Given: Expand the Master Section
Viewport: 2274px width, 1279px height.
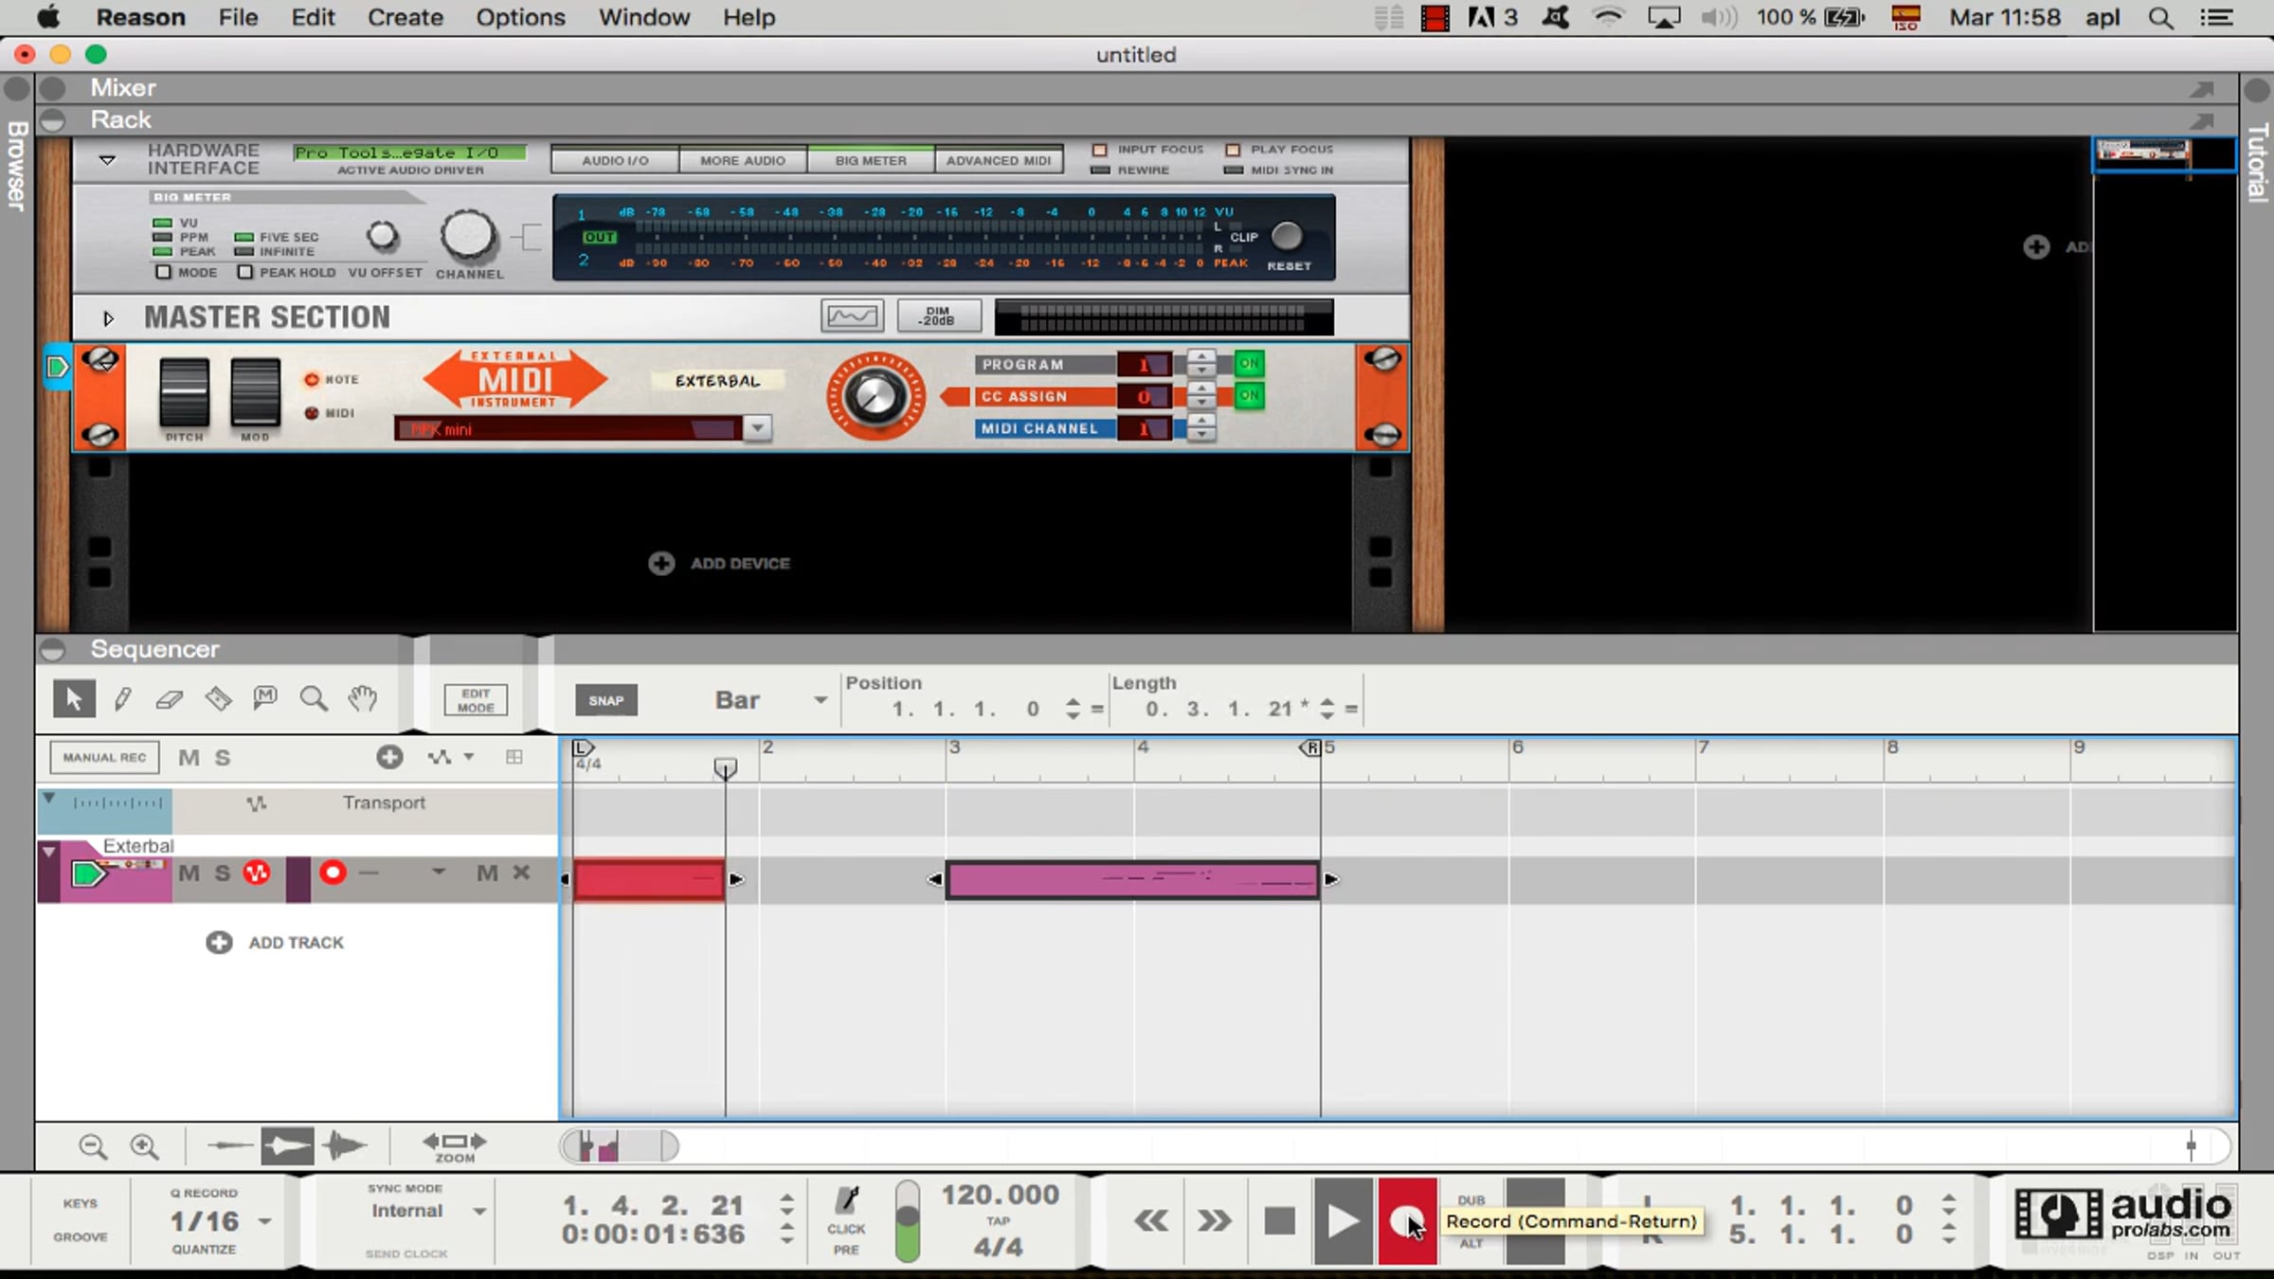Looking at the screenshot, I should coord(108,318).
